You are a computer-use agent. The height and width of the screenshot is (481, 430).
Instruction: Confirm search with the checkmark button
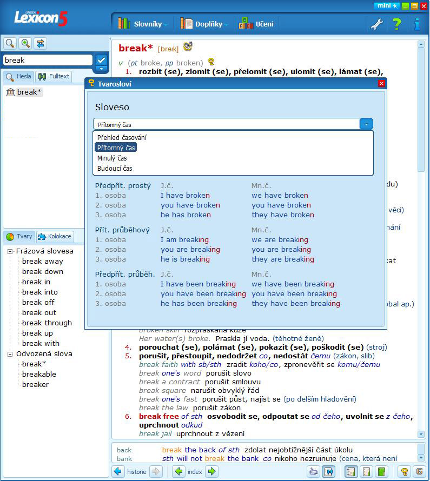click(101, 60)
